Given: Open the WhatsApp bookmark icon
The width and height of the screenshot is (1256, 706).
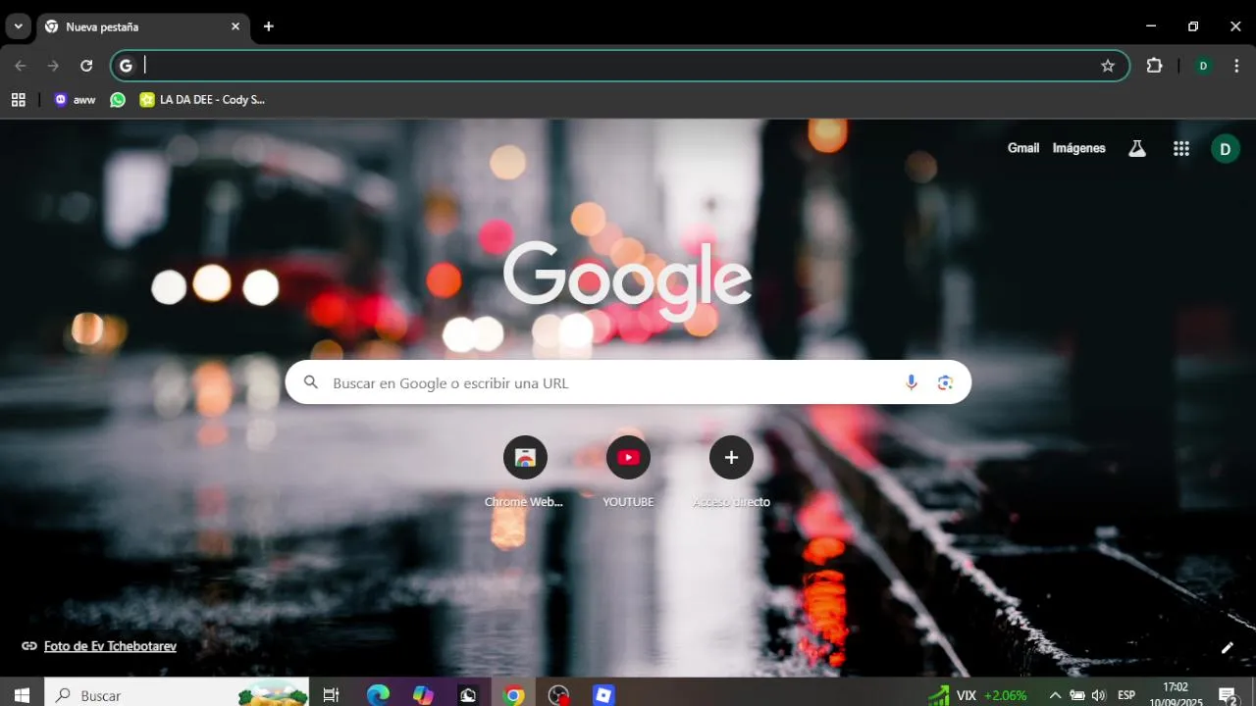Looking at the screenshot, I should [118, 99].
